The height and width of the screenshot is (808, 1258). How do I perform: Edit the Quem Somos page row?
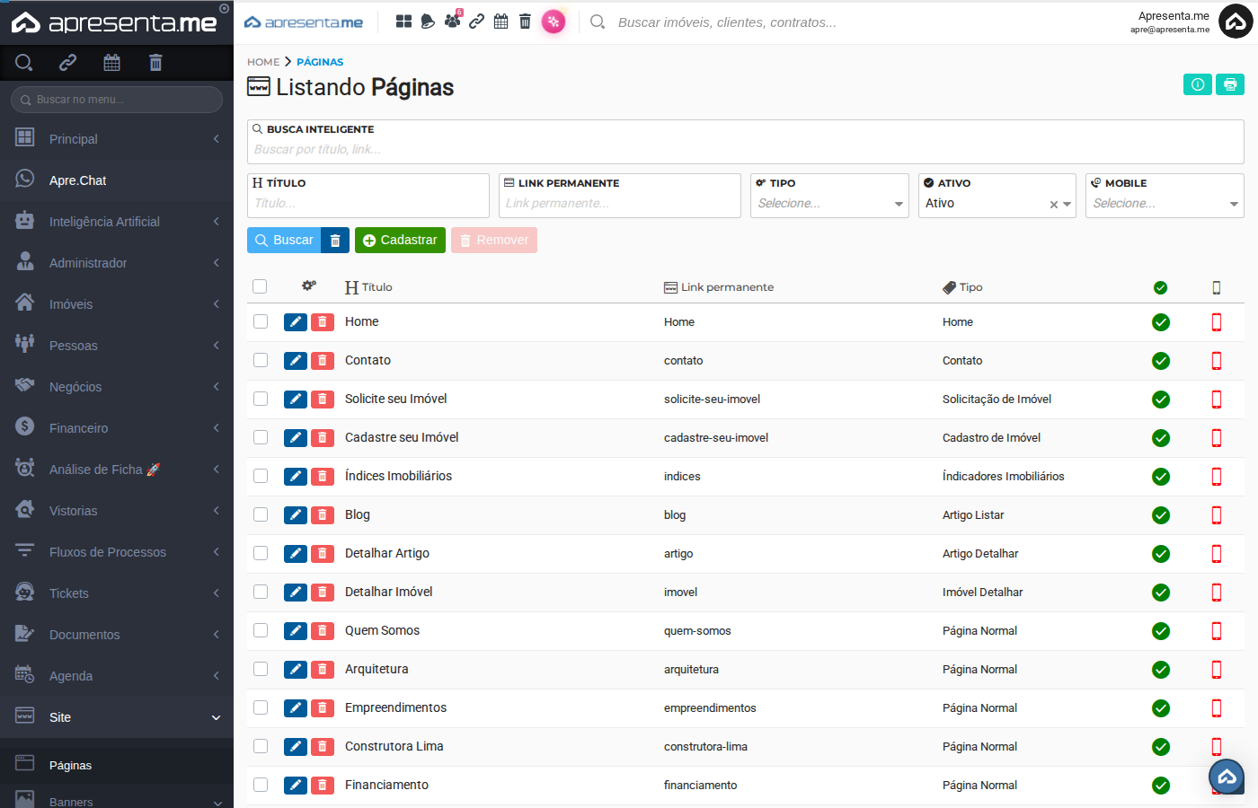[296, 631]
